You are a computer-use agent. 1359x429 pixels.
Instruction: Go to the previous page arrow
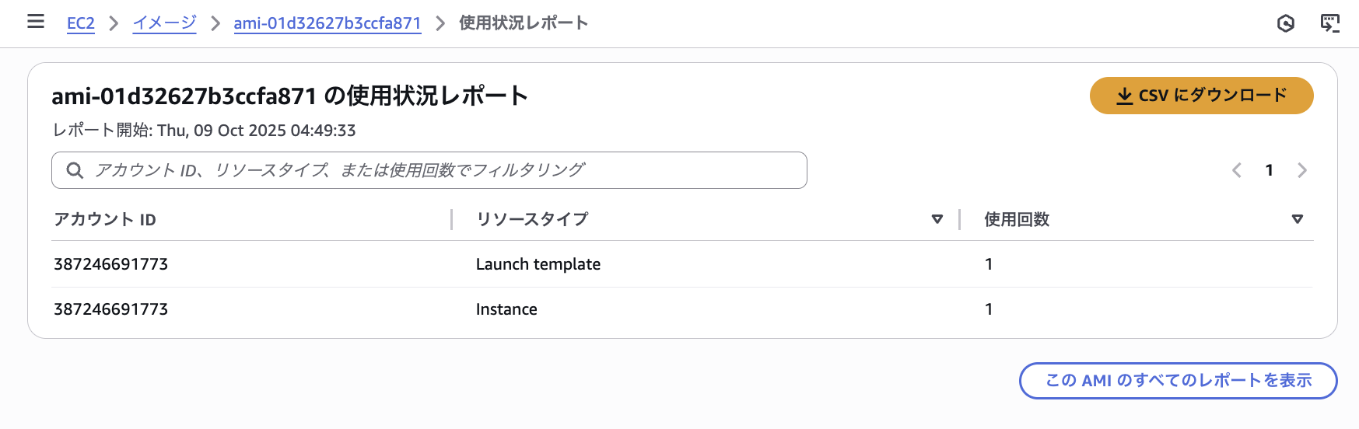[1236, 170]
